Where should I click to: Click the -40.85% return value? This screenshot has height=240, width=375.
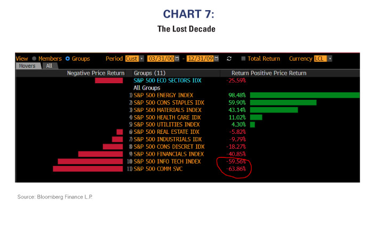236,154
